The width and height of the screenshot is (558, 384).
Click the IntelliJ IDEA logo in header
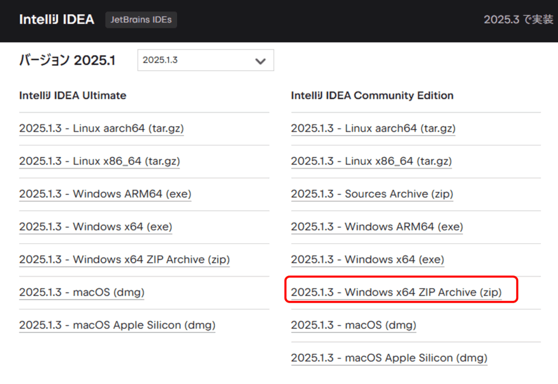tap(57, 20)
